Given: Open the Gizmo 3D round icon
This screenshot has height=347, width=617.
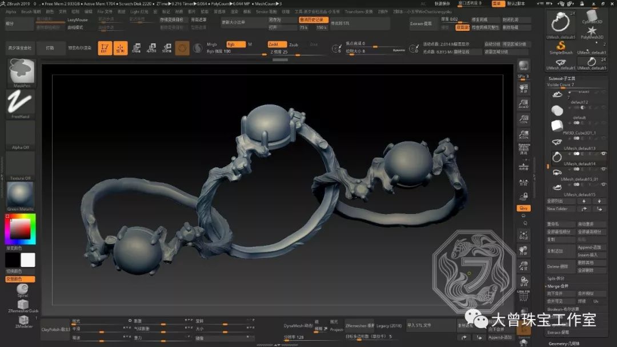Looking at the screenshot, I should [x=182, y=48].
